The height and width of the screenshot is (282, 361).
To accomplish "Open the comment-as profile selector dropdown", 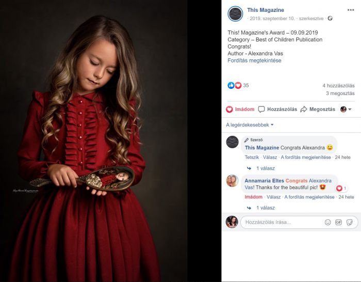I will [x=346, y=109].
